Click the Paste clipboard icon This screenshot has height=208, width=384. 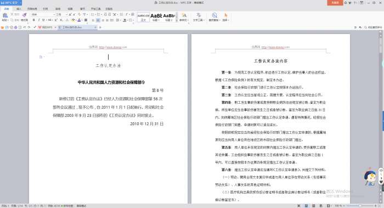coord(5,16)
